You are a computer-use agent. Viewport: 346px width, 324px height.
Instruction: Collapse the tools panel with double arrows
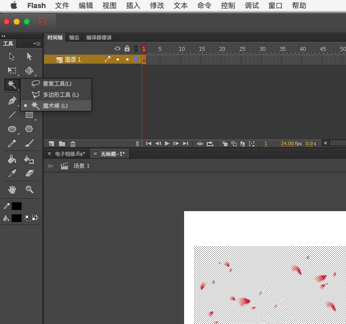click(4, 36)
